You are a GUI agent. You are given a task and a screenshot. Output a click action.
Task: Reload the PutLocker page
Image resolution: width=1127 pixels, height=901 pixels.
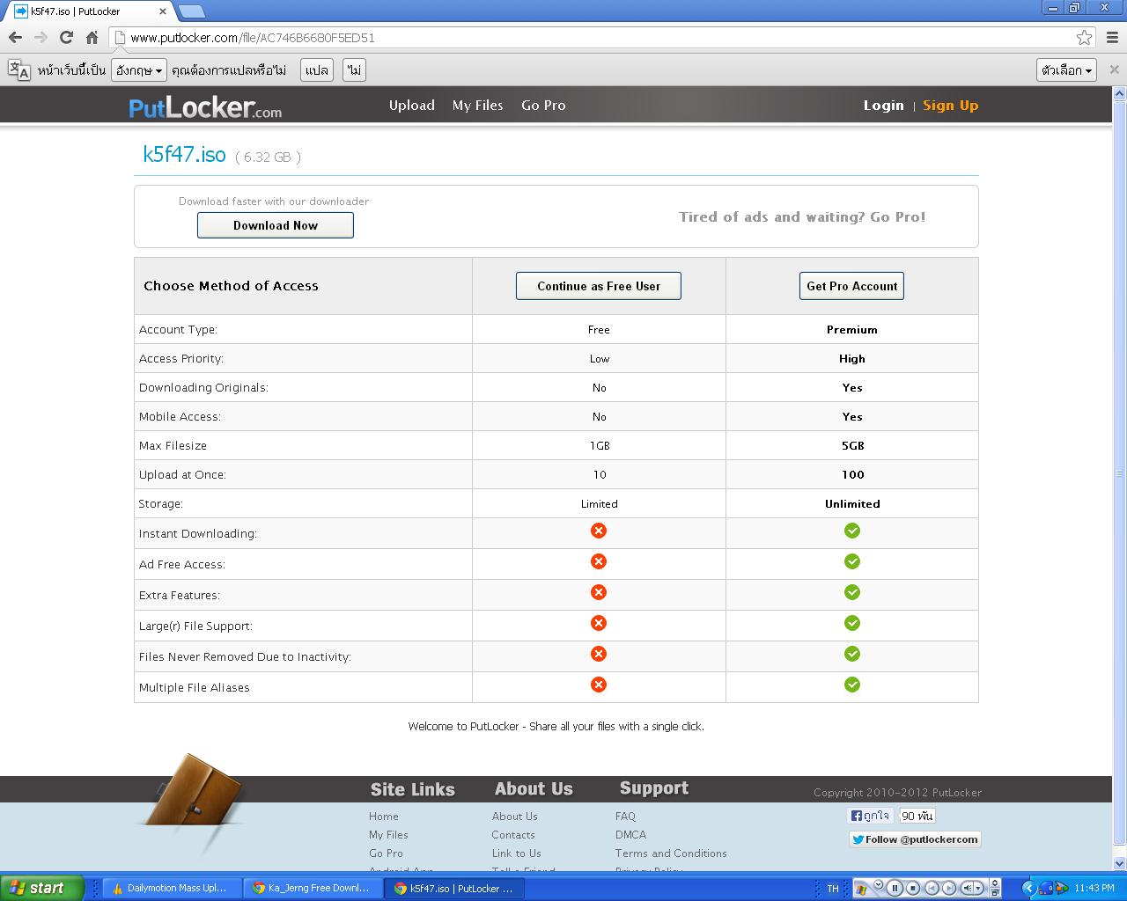pos(66,38)
